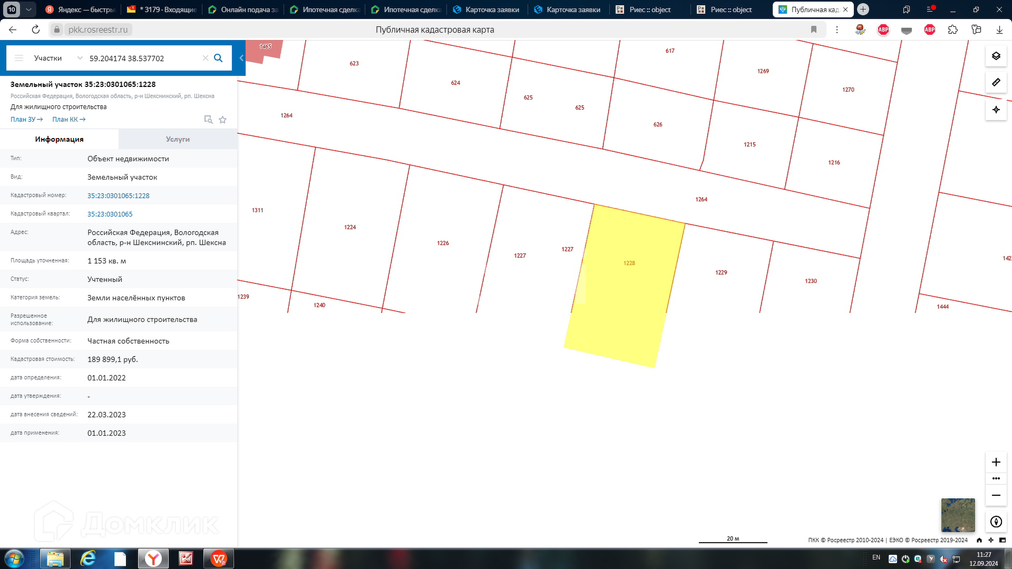Reset map orientation with compass icon
Image resolution: width=1012 pixels, height=569 pixels.
tap(996, 522)
